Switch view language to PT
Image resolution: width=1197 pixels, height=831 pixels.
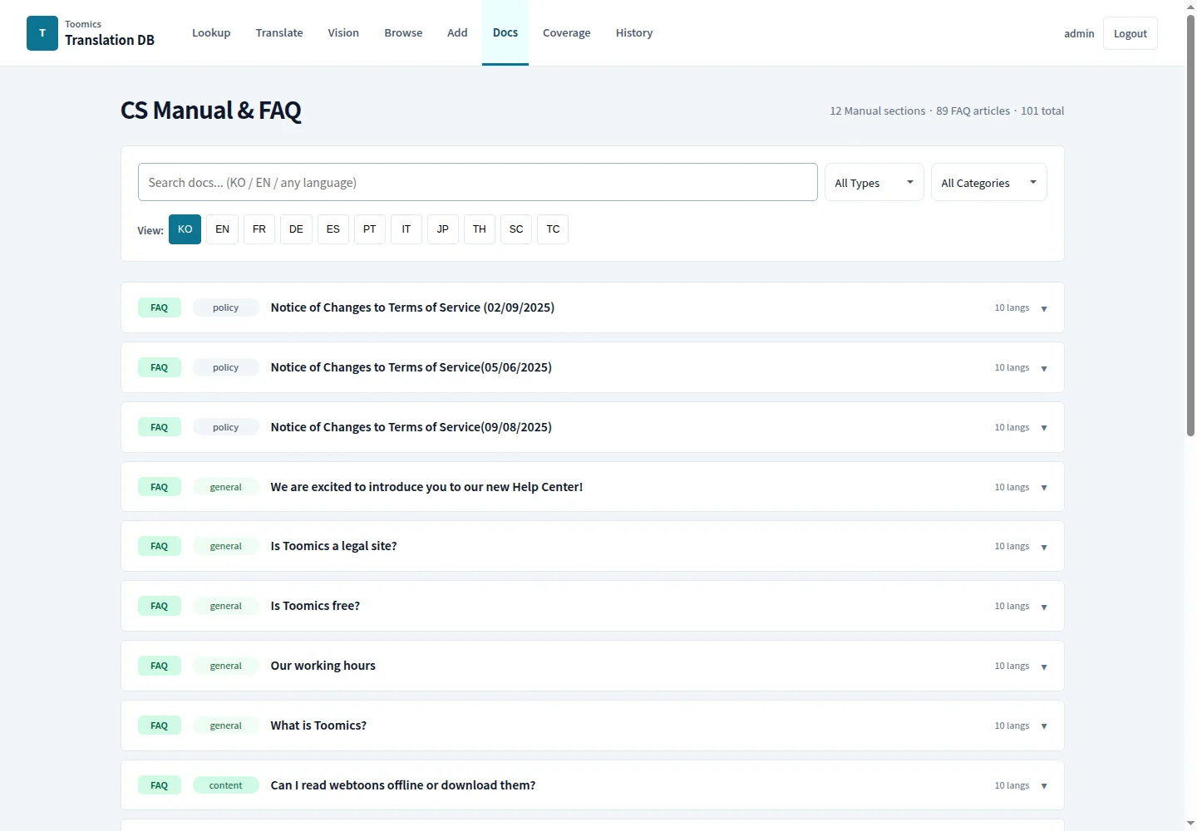[x=370, y=229]
